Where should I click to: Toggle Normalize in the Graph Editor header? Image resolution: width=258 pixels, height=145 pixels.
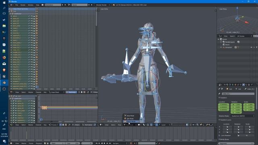(x=87, y=125)
